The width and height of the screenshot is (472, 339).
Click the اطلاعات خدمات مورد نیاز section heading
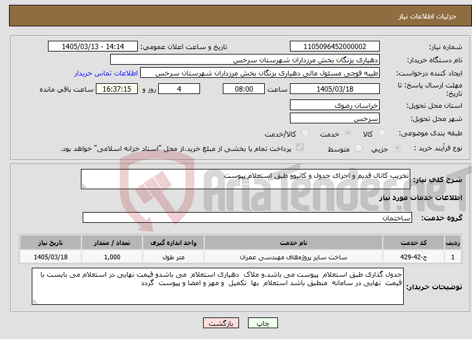pyautogui.click(x=420, y=198)
